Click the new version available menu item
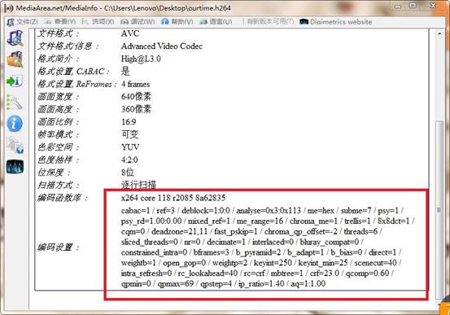The height and width of the screenshot is (315, 450). pos(271,21)
